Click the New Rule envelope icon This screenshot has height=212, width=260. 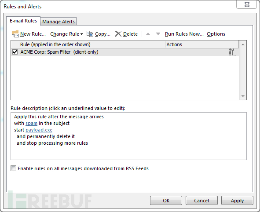(x=15, y=34)
